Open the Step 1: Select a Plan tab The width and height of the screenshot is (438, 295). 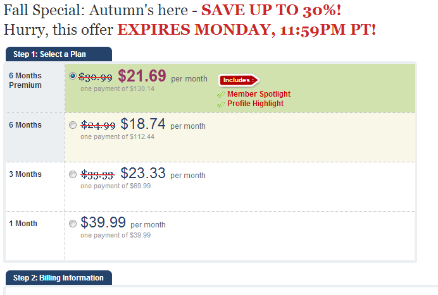tap(58, 54)
